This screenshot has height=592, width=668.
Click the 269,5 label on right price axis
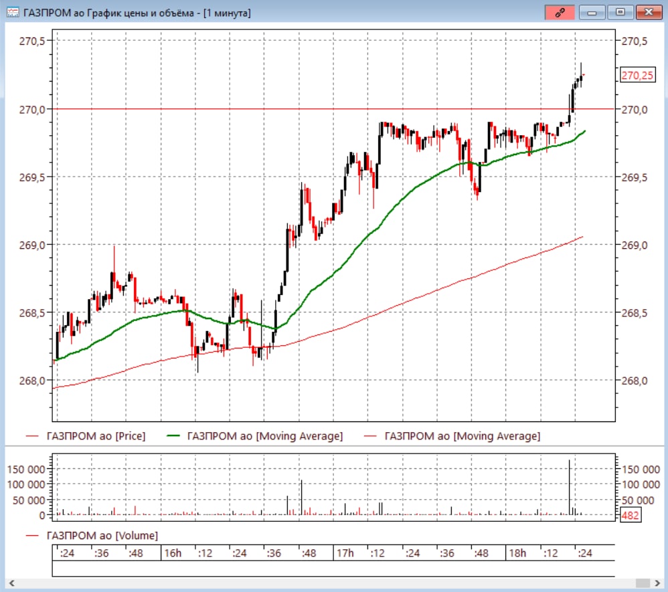point(635,177)
